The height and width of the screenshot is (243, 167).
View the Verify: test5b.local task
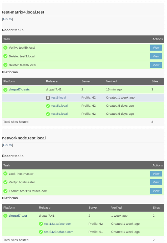click(156, 48)
